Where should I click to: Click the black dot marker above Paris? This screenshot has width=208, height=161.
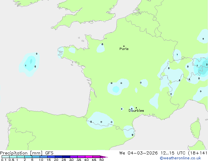pyautogui.click(x=124, y=46)
